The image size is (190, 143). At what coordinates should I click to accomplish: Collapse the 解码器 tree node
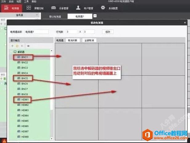11,52
